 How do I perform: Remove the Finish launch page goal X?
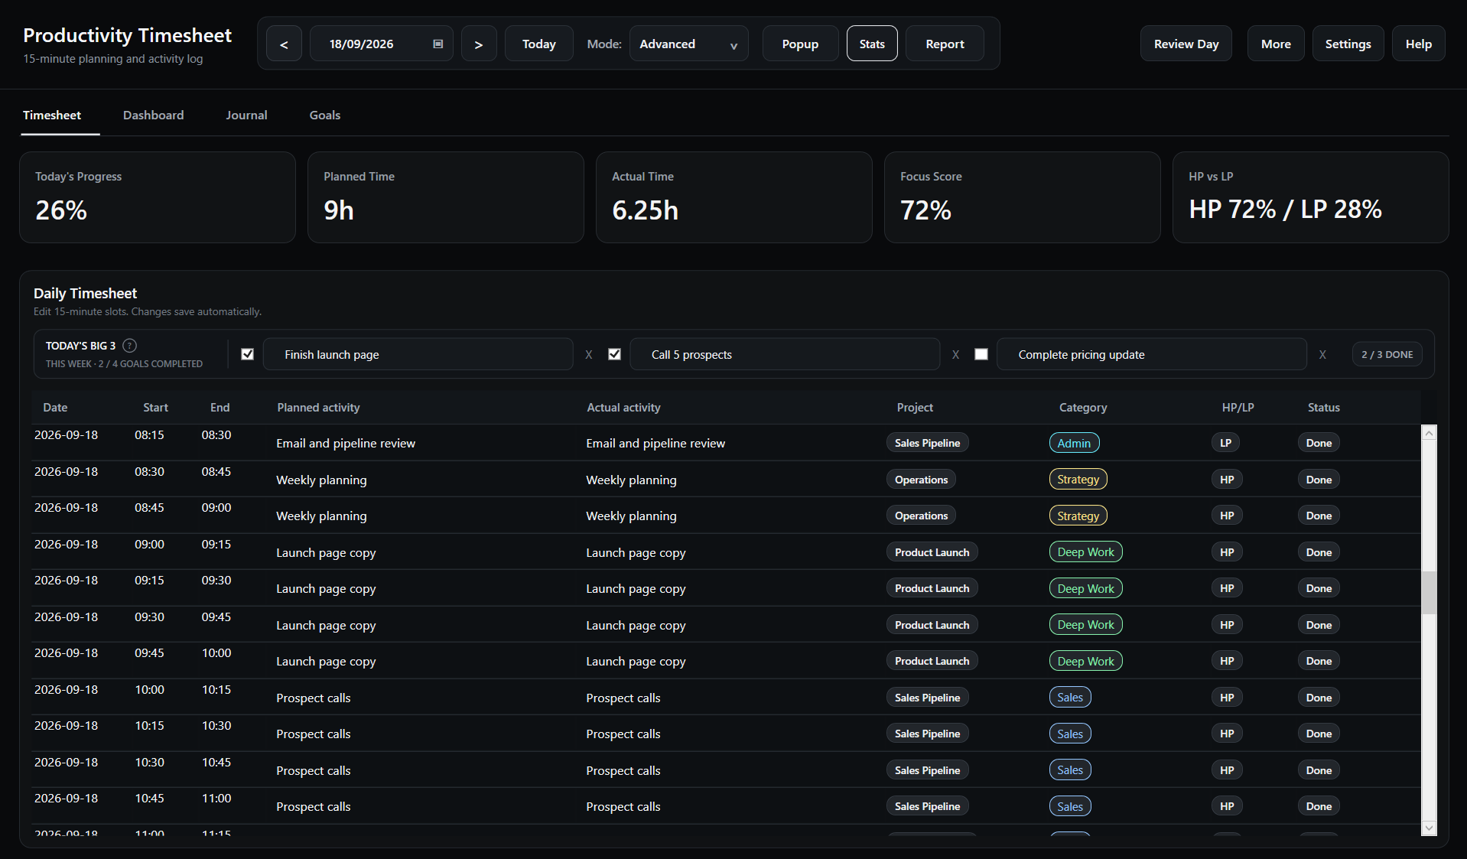[589, 355]
